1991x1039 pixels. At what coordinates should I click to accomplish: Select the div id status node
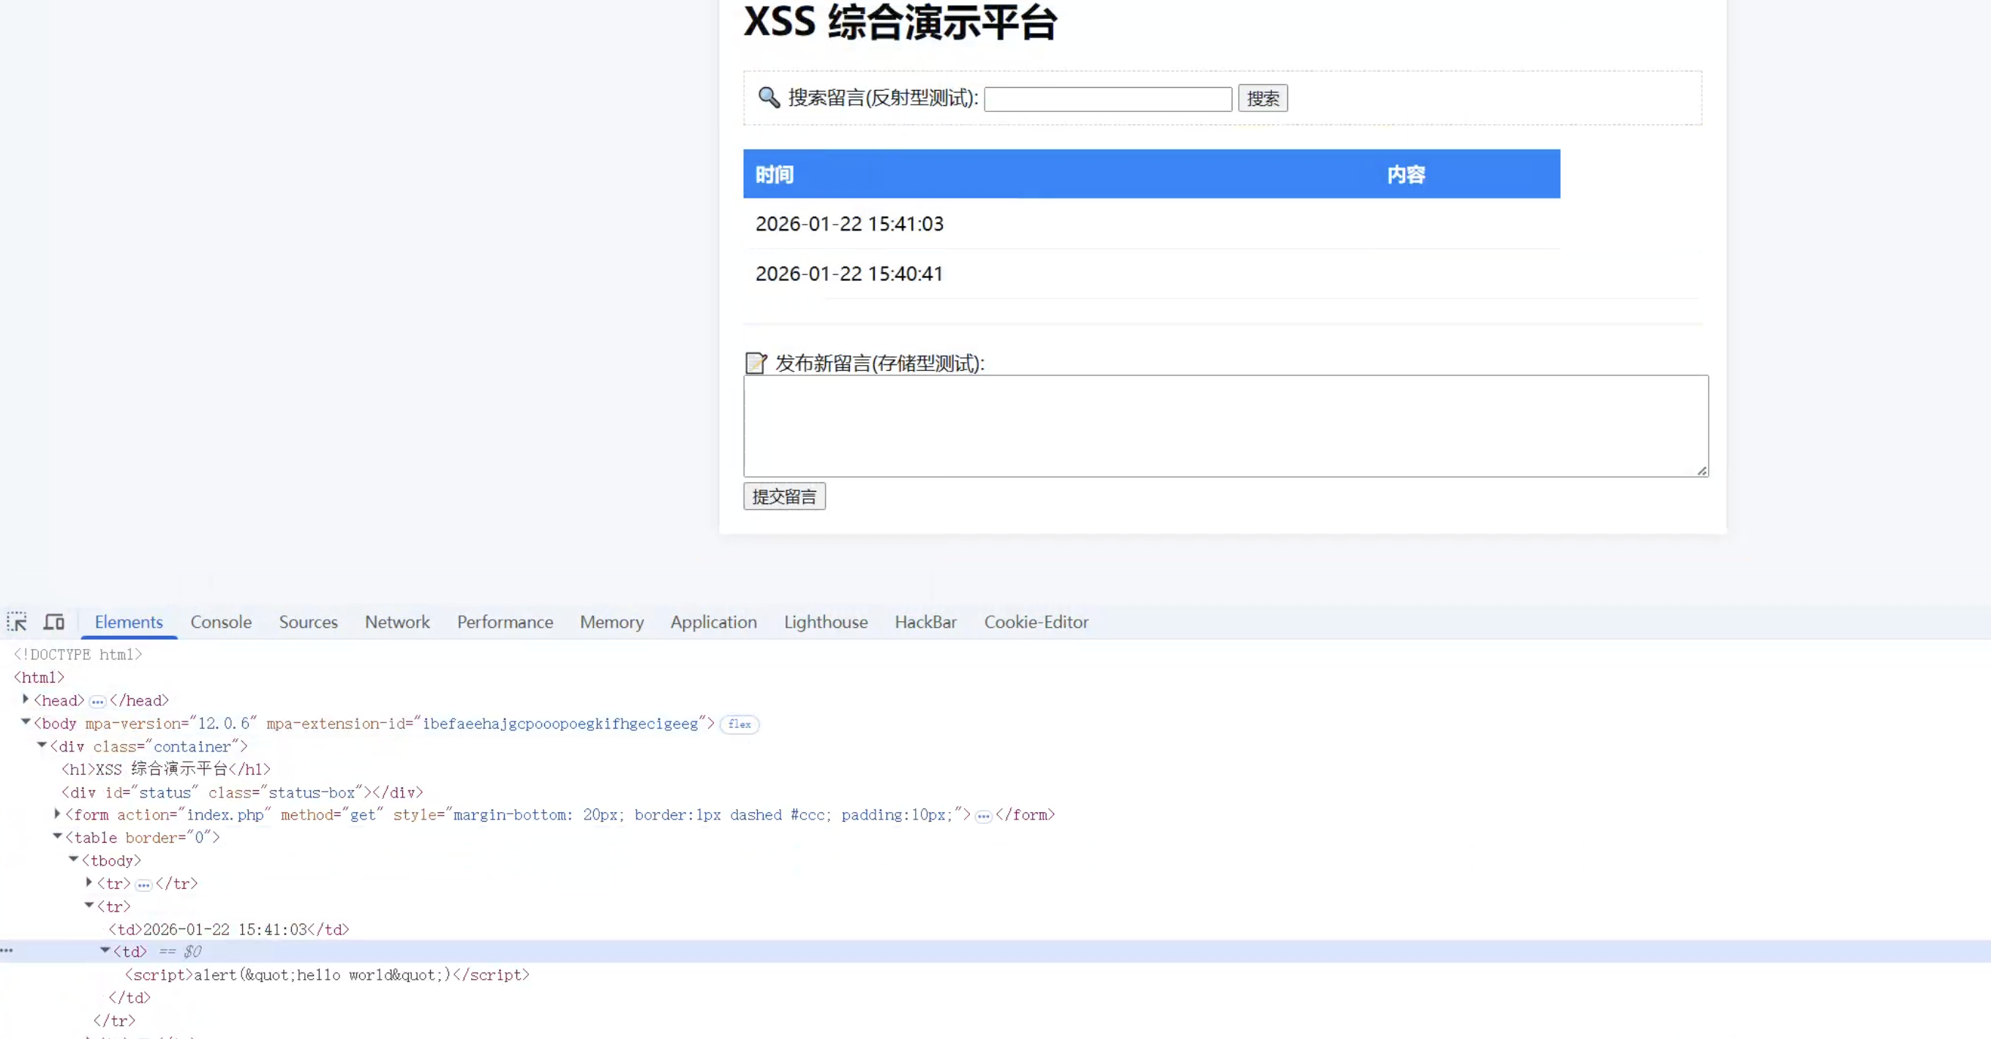click(x=243, y=792)
